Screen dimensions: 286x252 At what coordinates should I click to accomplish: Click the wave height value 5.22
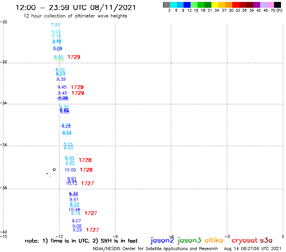tap(56, 32)
